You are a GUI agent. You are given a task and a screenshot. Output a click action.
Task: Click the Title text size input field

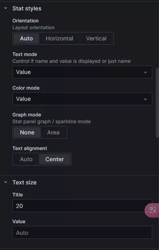tap(82, 206)
